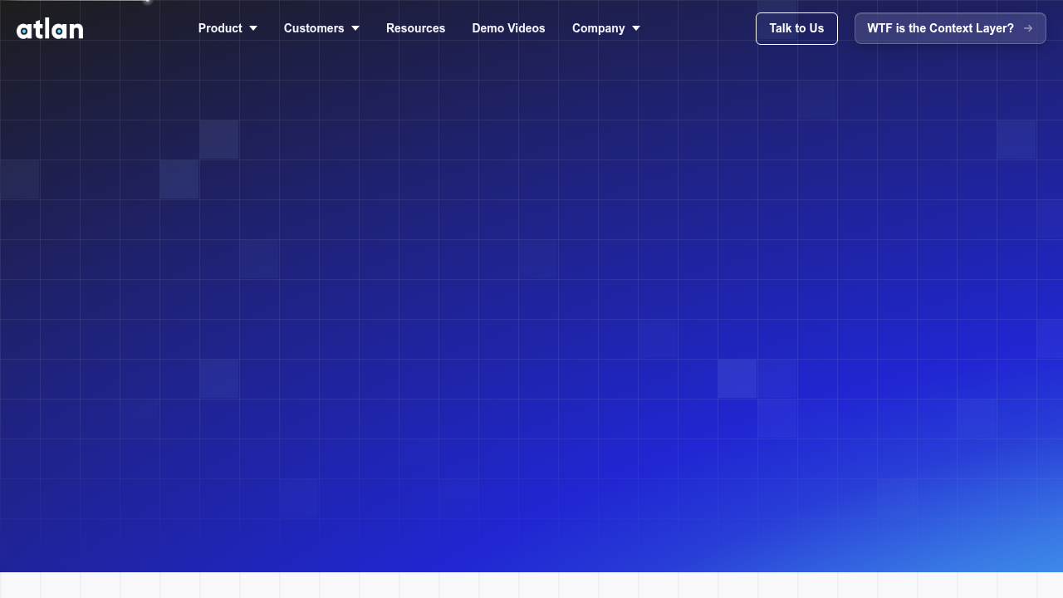Expand the Product dropdown arrow
Screen dimensions: 1063x598
point(253,28)
